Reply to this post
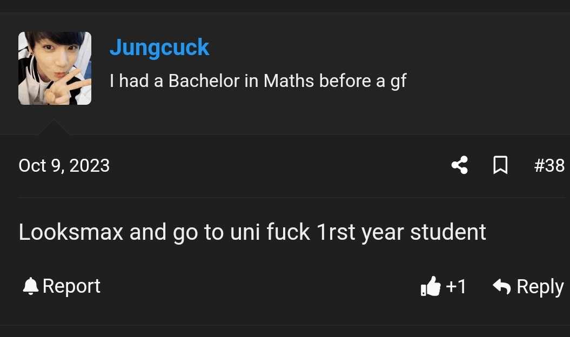The width and height of the screenshot is (570, 337). point(528,287)
